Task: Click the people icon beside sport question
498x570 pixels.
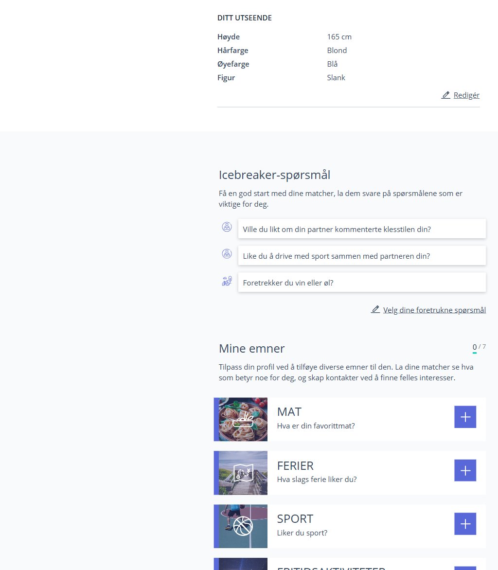Action: click(227, 254)
